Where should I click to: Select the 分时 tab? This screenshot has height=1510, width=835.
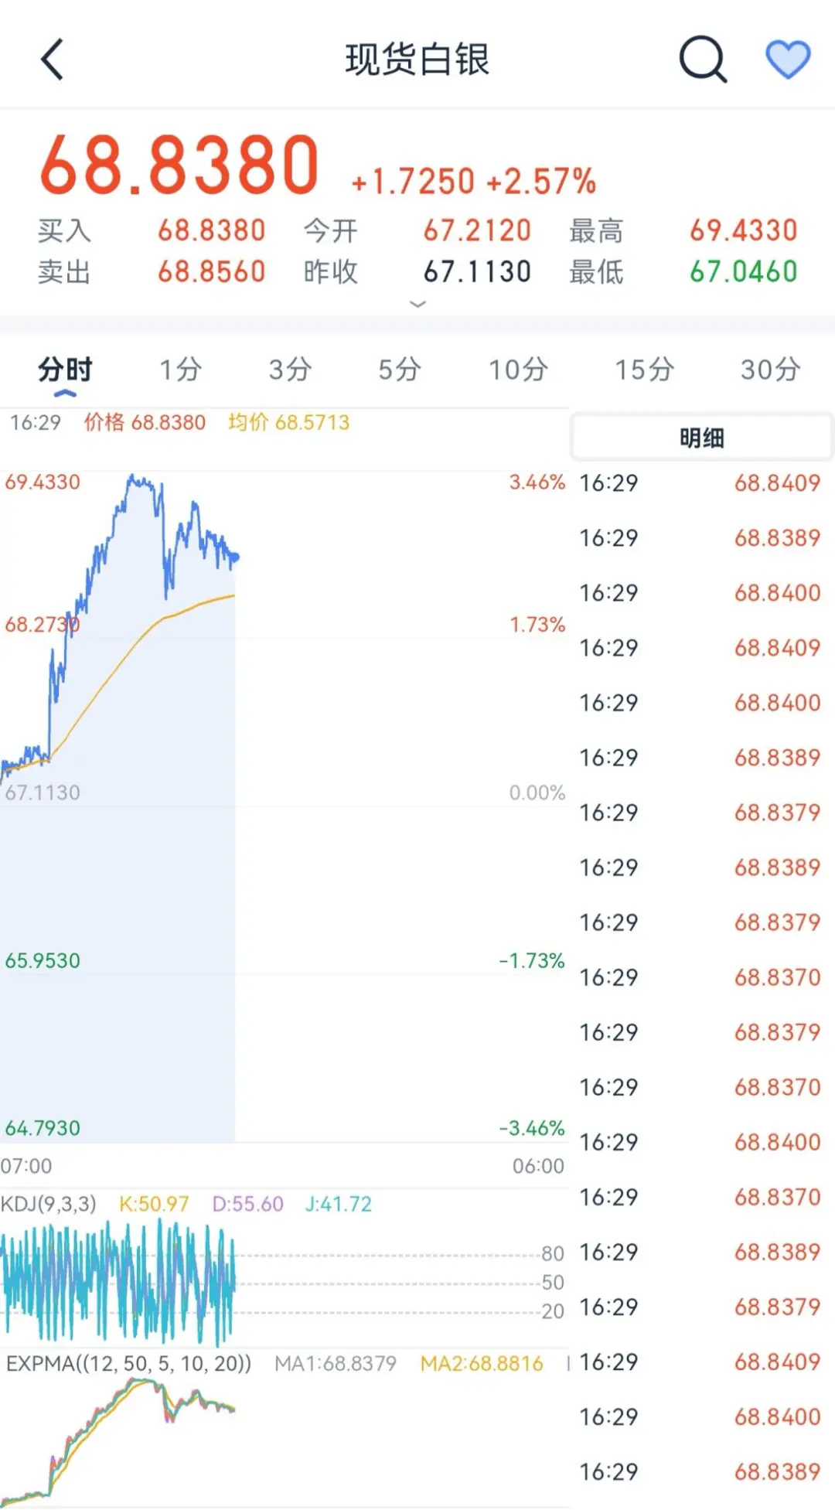[x=65, y=370]
